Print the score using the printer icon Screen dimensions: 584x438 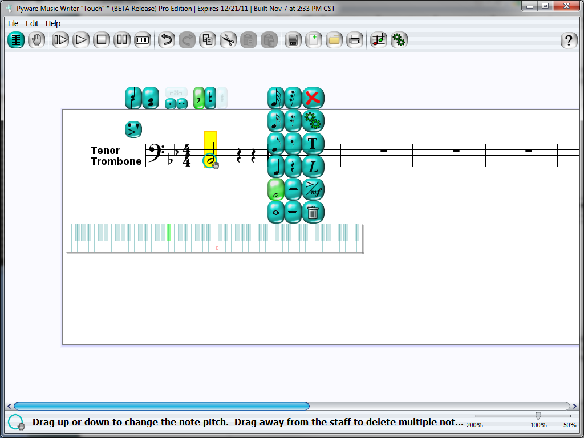[355, 40]
